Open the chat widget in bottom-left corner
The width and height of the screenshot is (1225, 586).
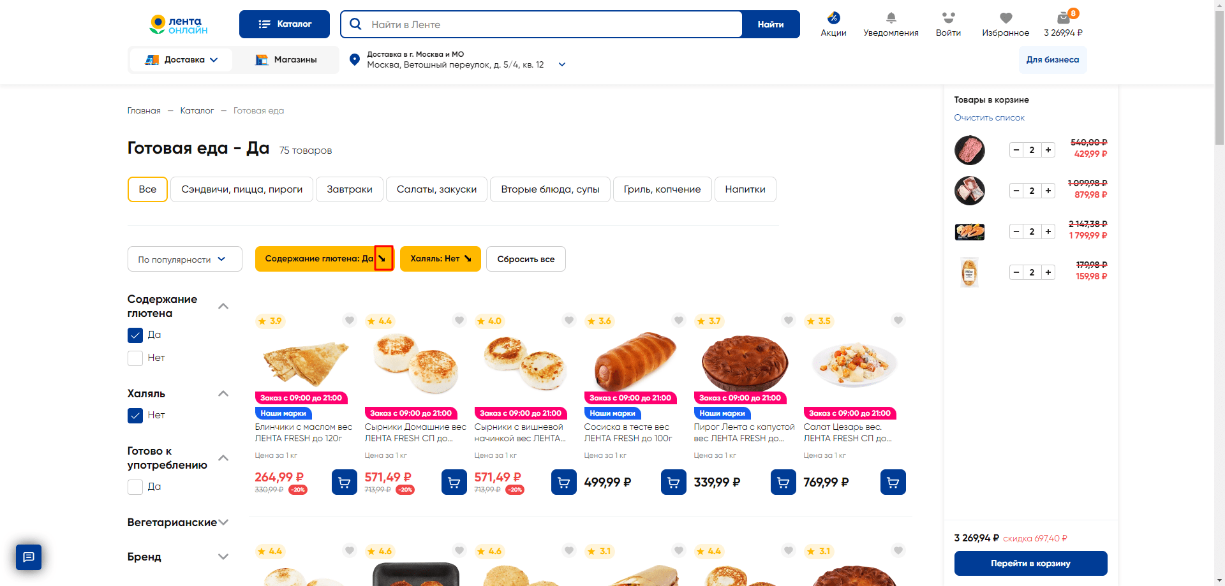click(x=28, y=557)
